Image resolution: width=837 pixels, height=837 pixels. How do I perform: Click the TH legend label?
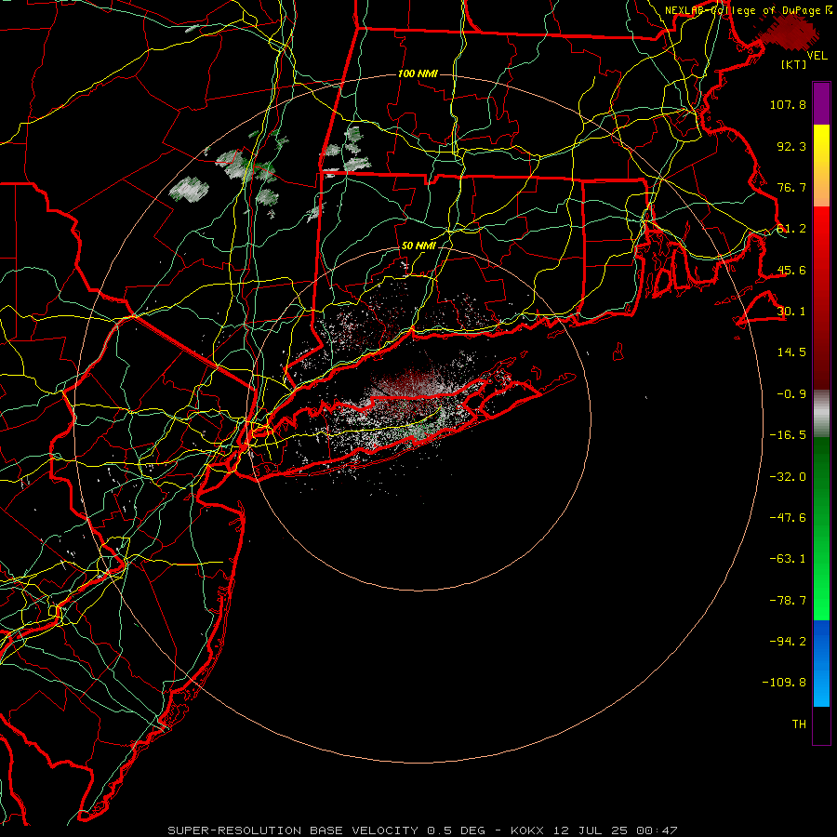(799, 724)
